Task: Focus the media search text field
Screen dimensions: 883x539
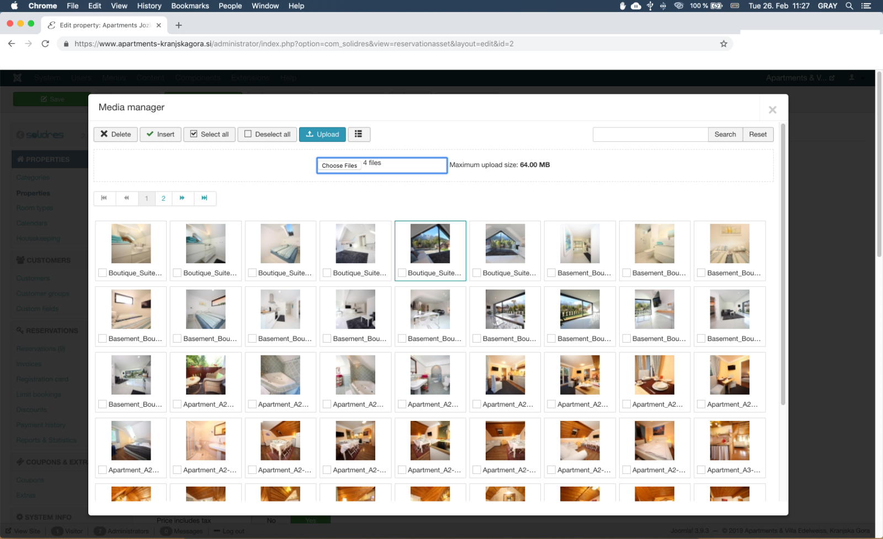Action: click(x=650, y=134)
